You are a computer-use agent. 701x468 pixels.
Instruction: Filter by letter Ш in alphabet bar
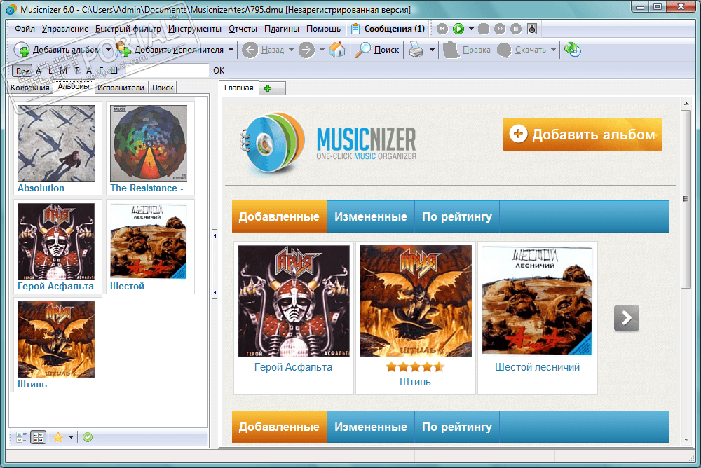(114, 71)
